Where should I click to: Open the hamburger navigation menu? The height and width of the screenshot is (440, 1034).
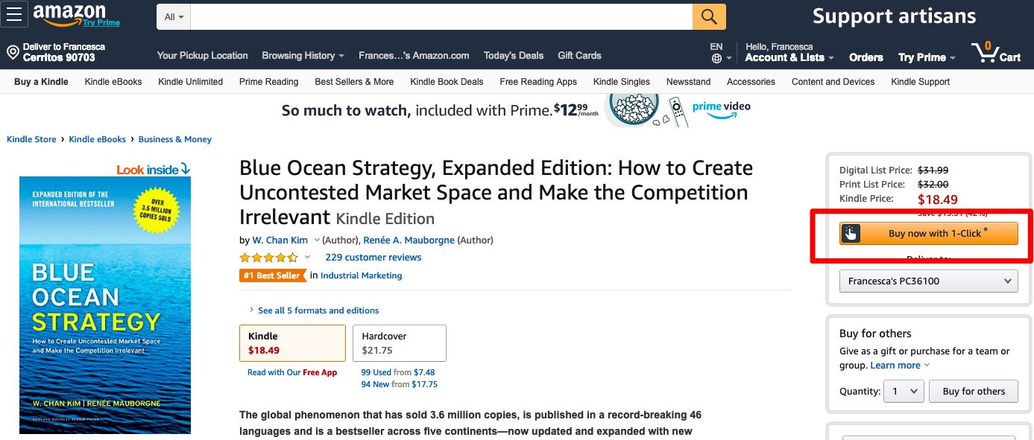tap(16, 16)
